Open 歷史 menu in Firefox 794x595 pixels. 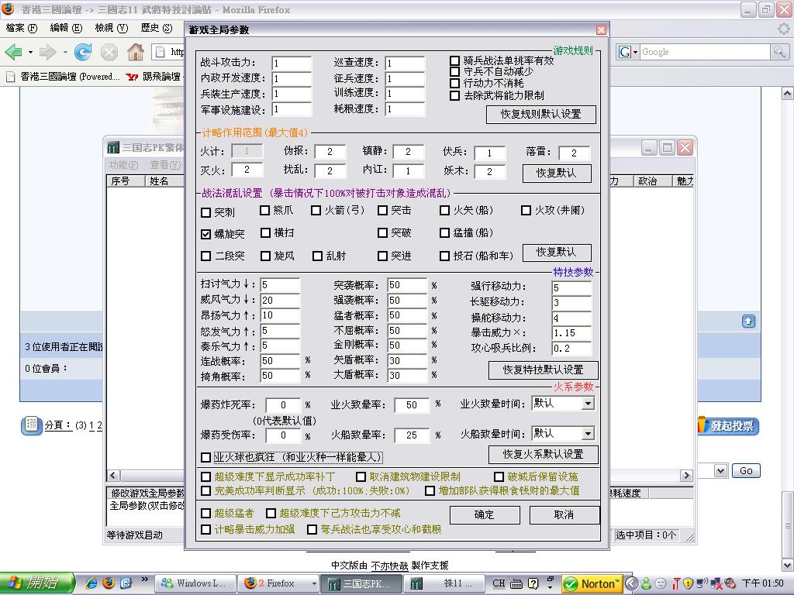click(157, 28)
